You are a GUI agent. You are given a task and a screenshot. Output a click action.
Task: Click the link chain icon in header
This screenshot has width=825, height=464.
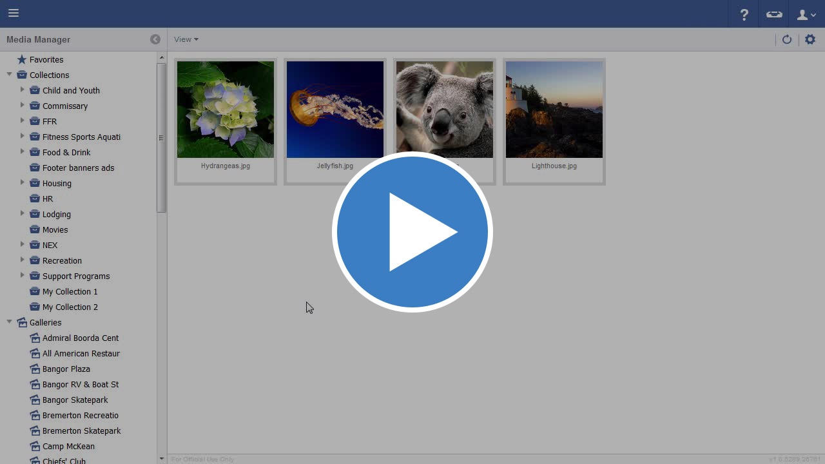(x=774, y=14)
